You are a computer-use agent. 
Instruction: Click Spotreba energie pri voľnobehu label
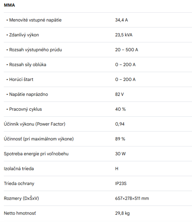(x=36, y=154)
